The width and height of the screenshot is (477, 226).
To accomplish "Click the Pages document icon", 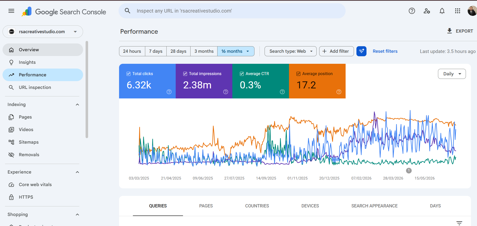I will [x=11, y=117].
